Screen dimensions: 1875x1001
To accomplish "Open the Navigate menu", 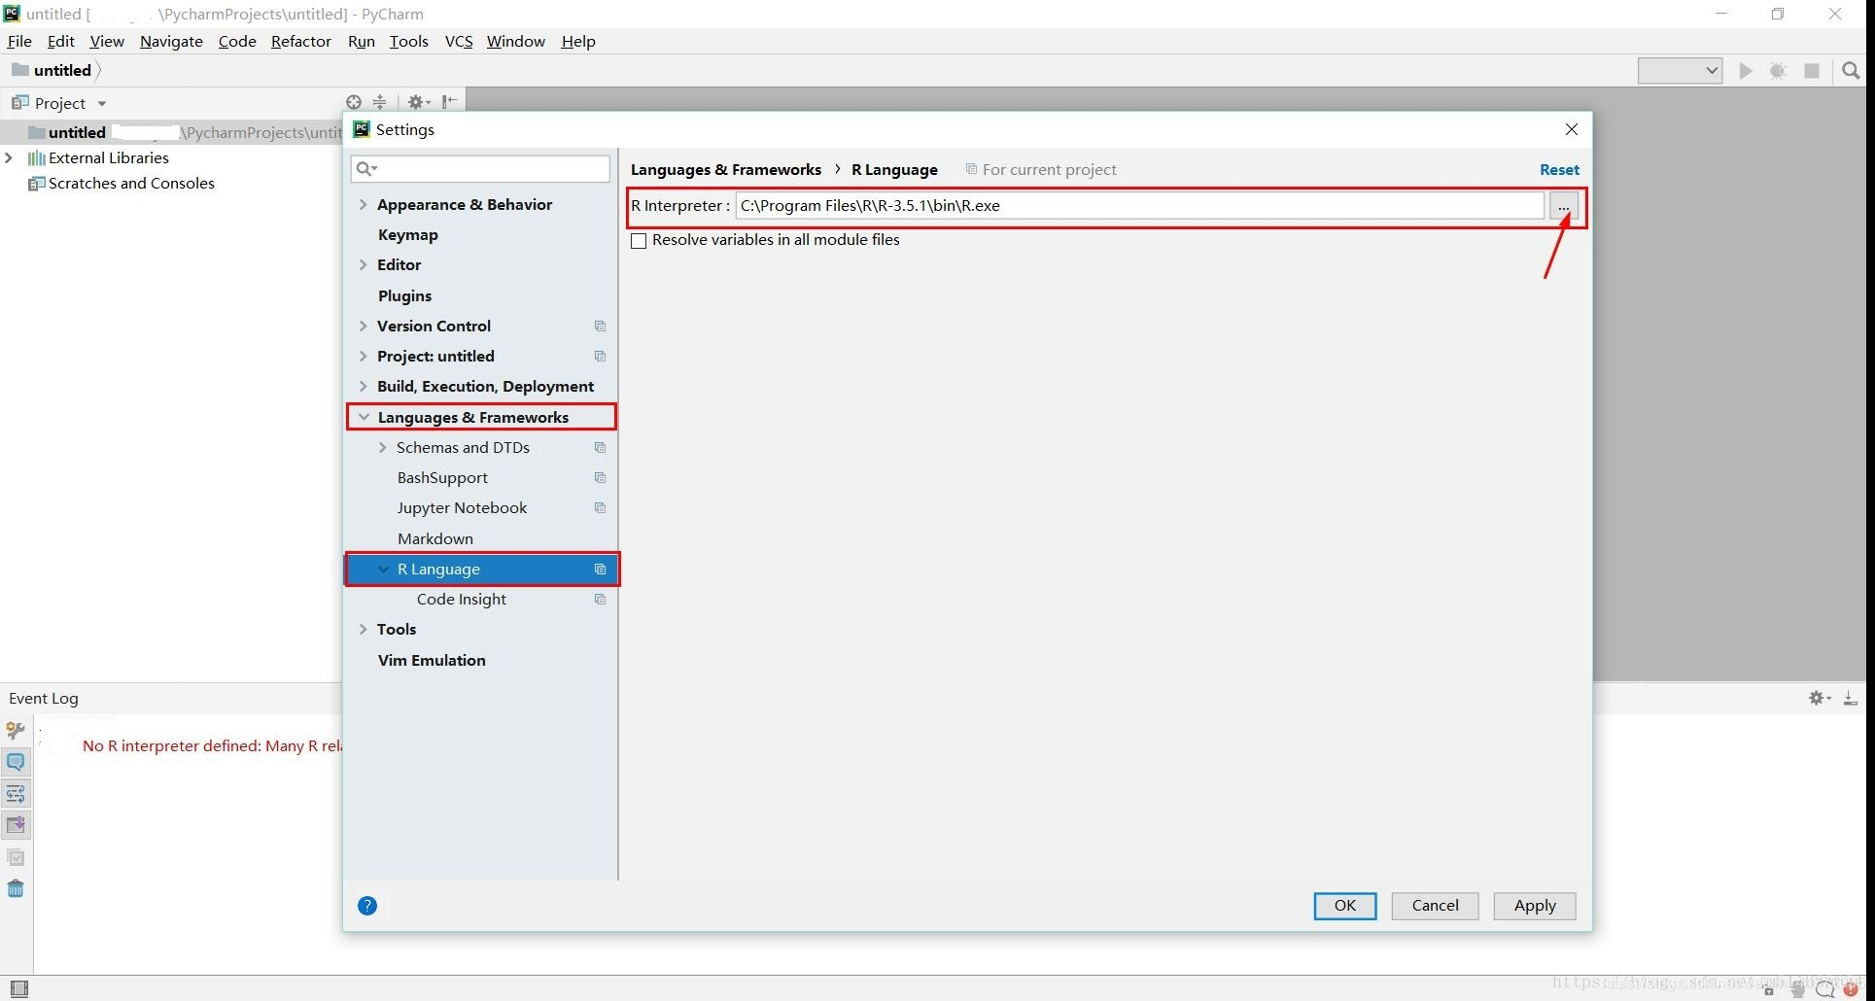I will tap(171, 41).
